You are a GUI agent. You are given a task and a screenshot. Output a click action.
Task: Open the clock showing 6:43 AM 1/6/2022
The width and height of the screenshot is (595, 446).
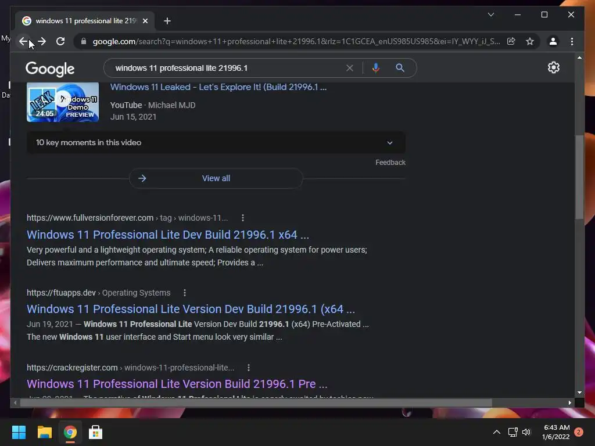556,432
